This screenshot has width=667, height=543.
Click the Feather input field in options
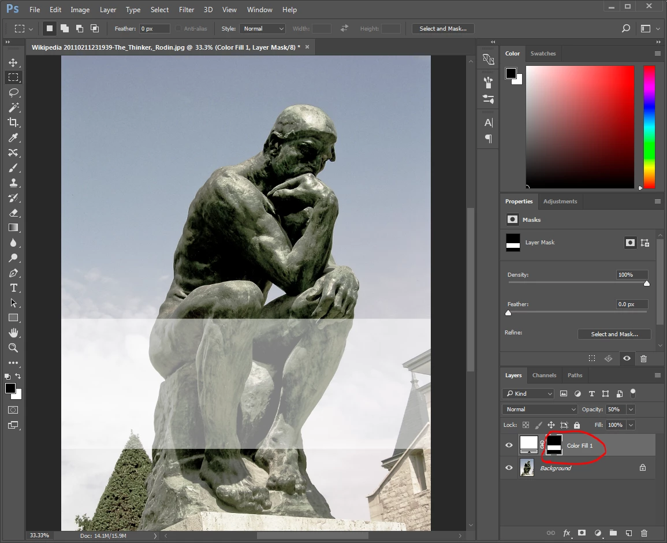154,28
